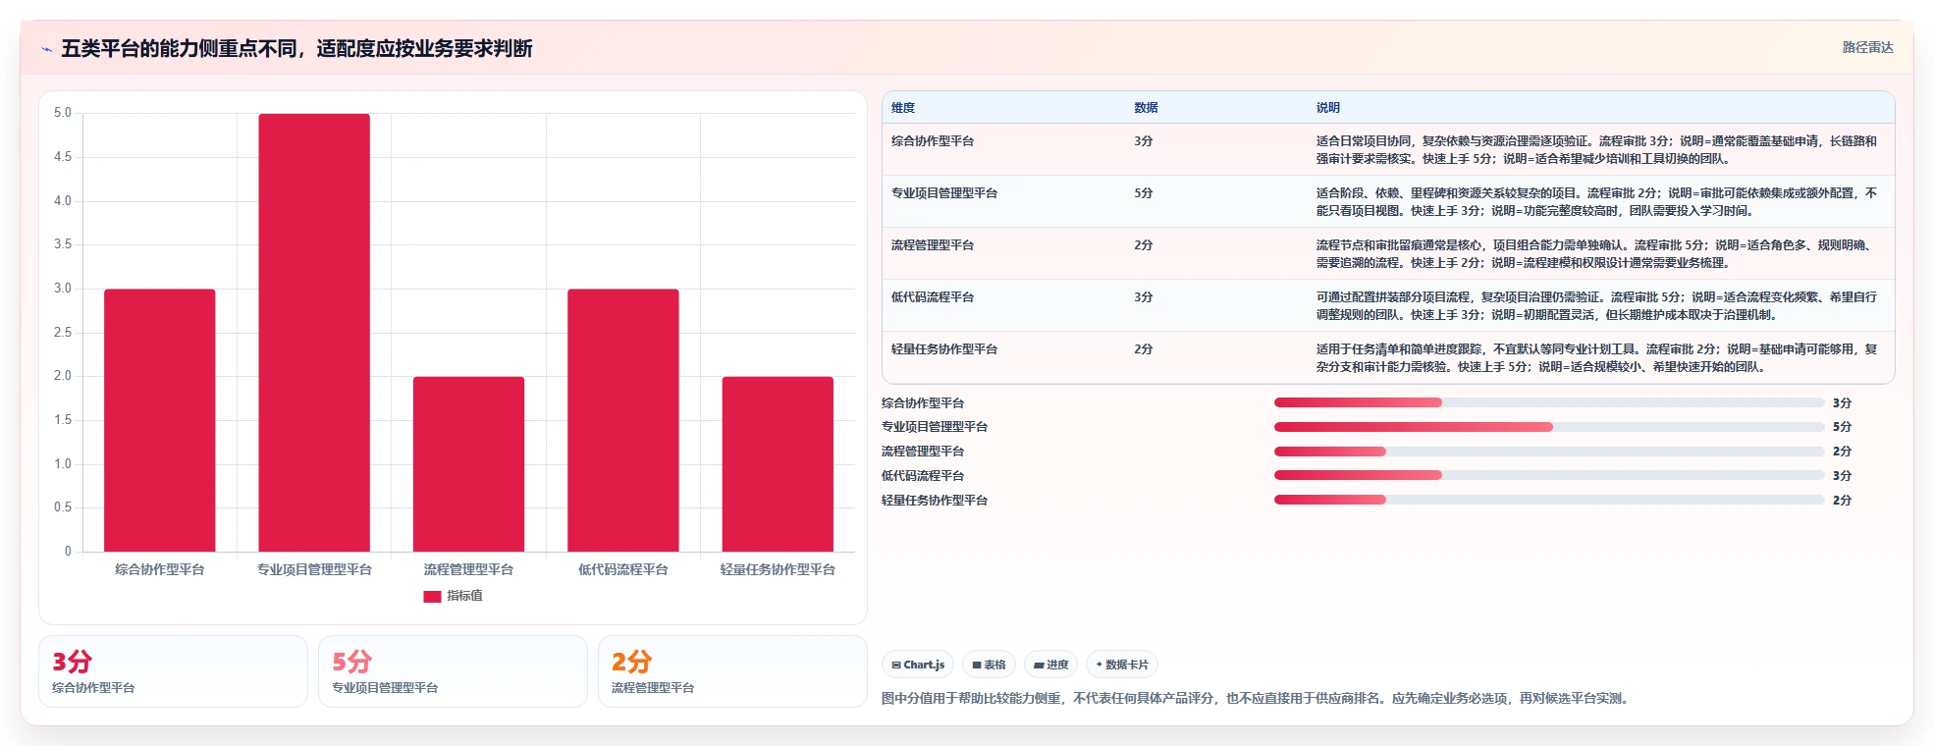Click the 数据卡片 tag
The image size is (1934, 746).
coord(1122,665)
